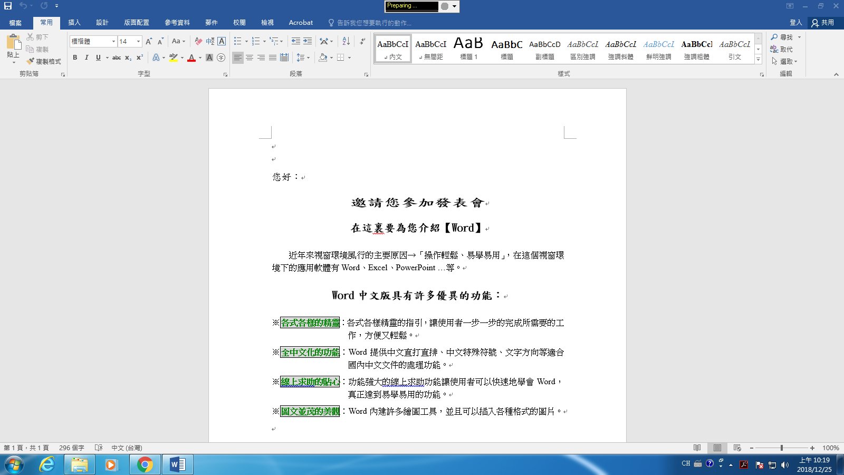This screenshot has width=844, height=475.
Task: Click 登入 (Sign in)
Action: click(796, 23)
